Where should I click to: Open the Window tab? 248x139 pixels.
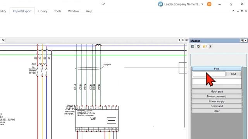[73, 11]
